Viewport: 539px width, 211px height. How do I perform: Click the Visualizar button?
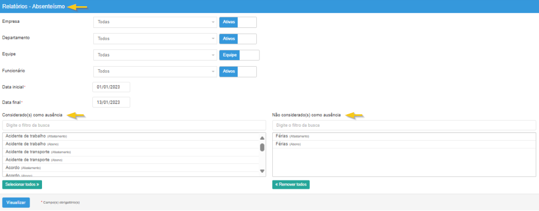click(x=16, y=203)
